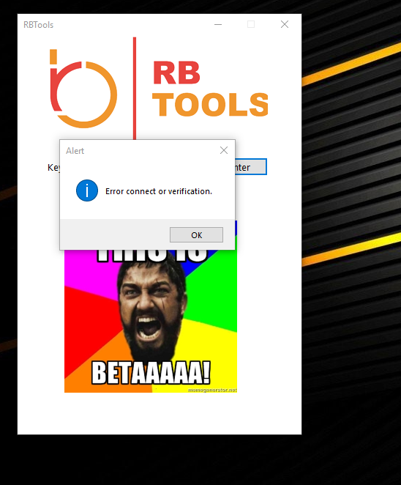Click the partially hidden Enter button

click(x=250, y=167)
